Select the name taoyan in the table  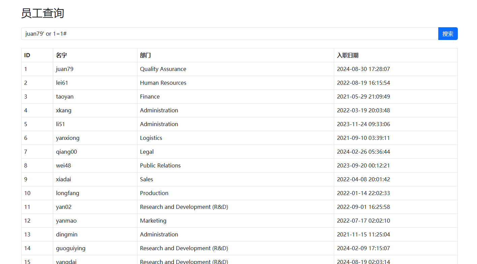[65, 97]
